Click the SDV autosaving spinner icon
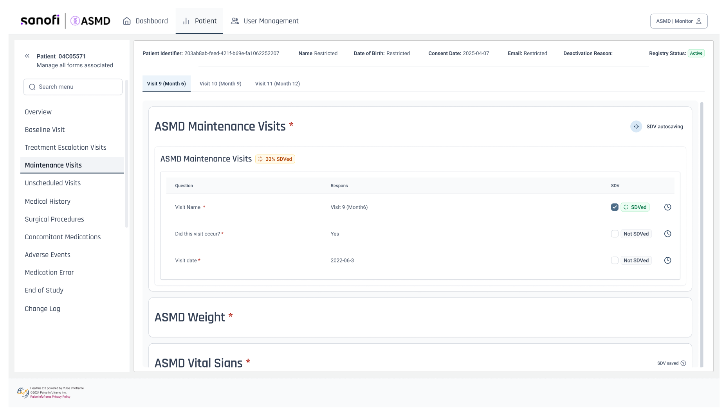This screenshot has width=725, height=409. point(636,126)
